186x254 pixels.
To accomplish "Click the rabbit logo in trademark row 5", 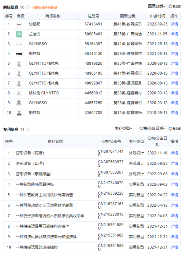I will (x=19, y=63).
